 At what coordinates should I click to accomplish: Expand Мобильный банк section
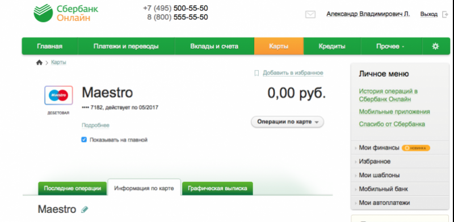pos(400,189)
